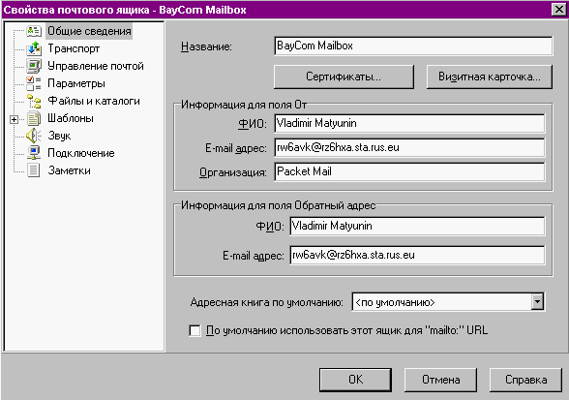Select the Подключение tree label

pos(81,153)
